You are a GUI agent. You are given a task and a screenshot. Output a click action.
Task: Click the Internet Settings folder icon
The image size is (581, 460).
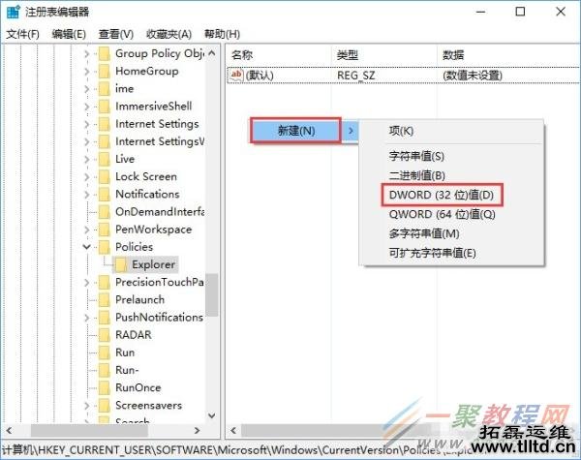tap(105, 124)
